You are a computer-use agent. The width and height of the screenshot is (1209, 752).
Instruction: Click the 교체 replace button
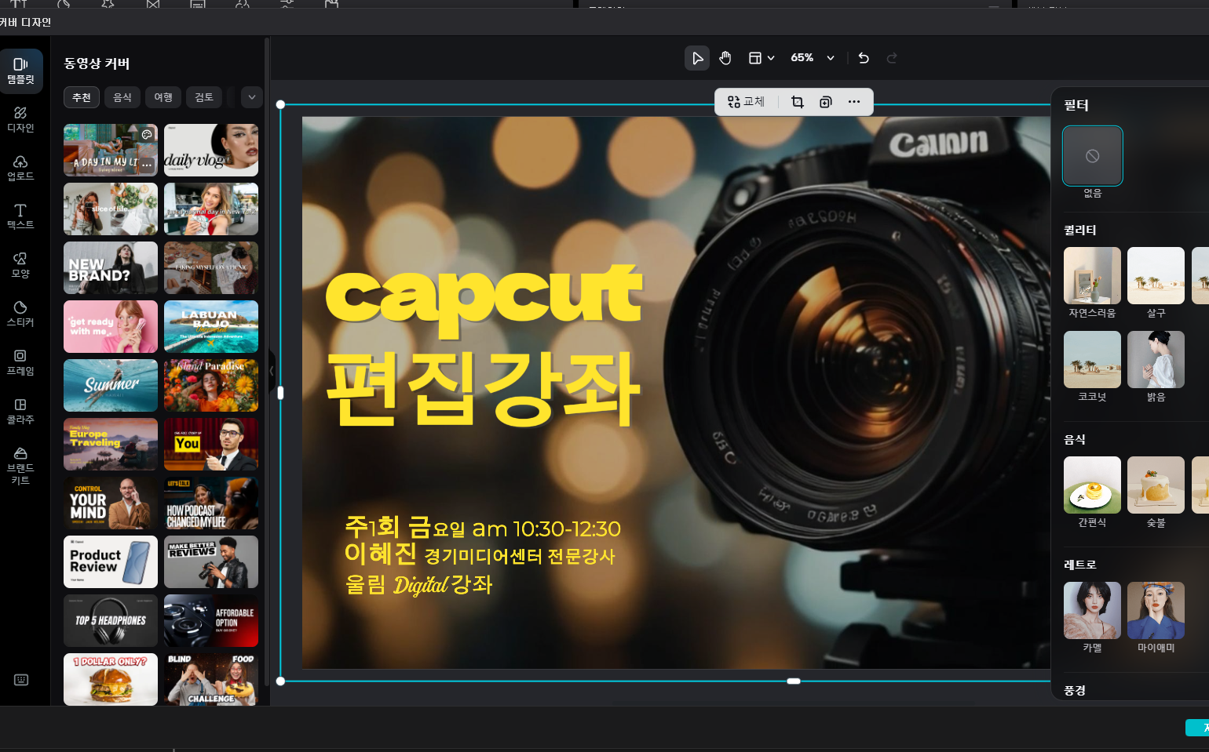coord(746,102)
